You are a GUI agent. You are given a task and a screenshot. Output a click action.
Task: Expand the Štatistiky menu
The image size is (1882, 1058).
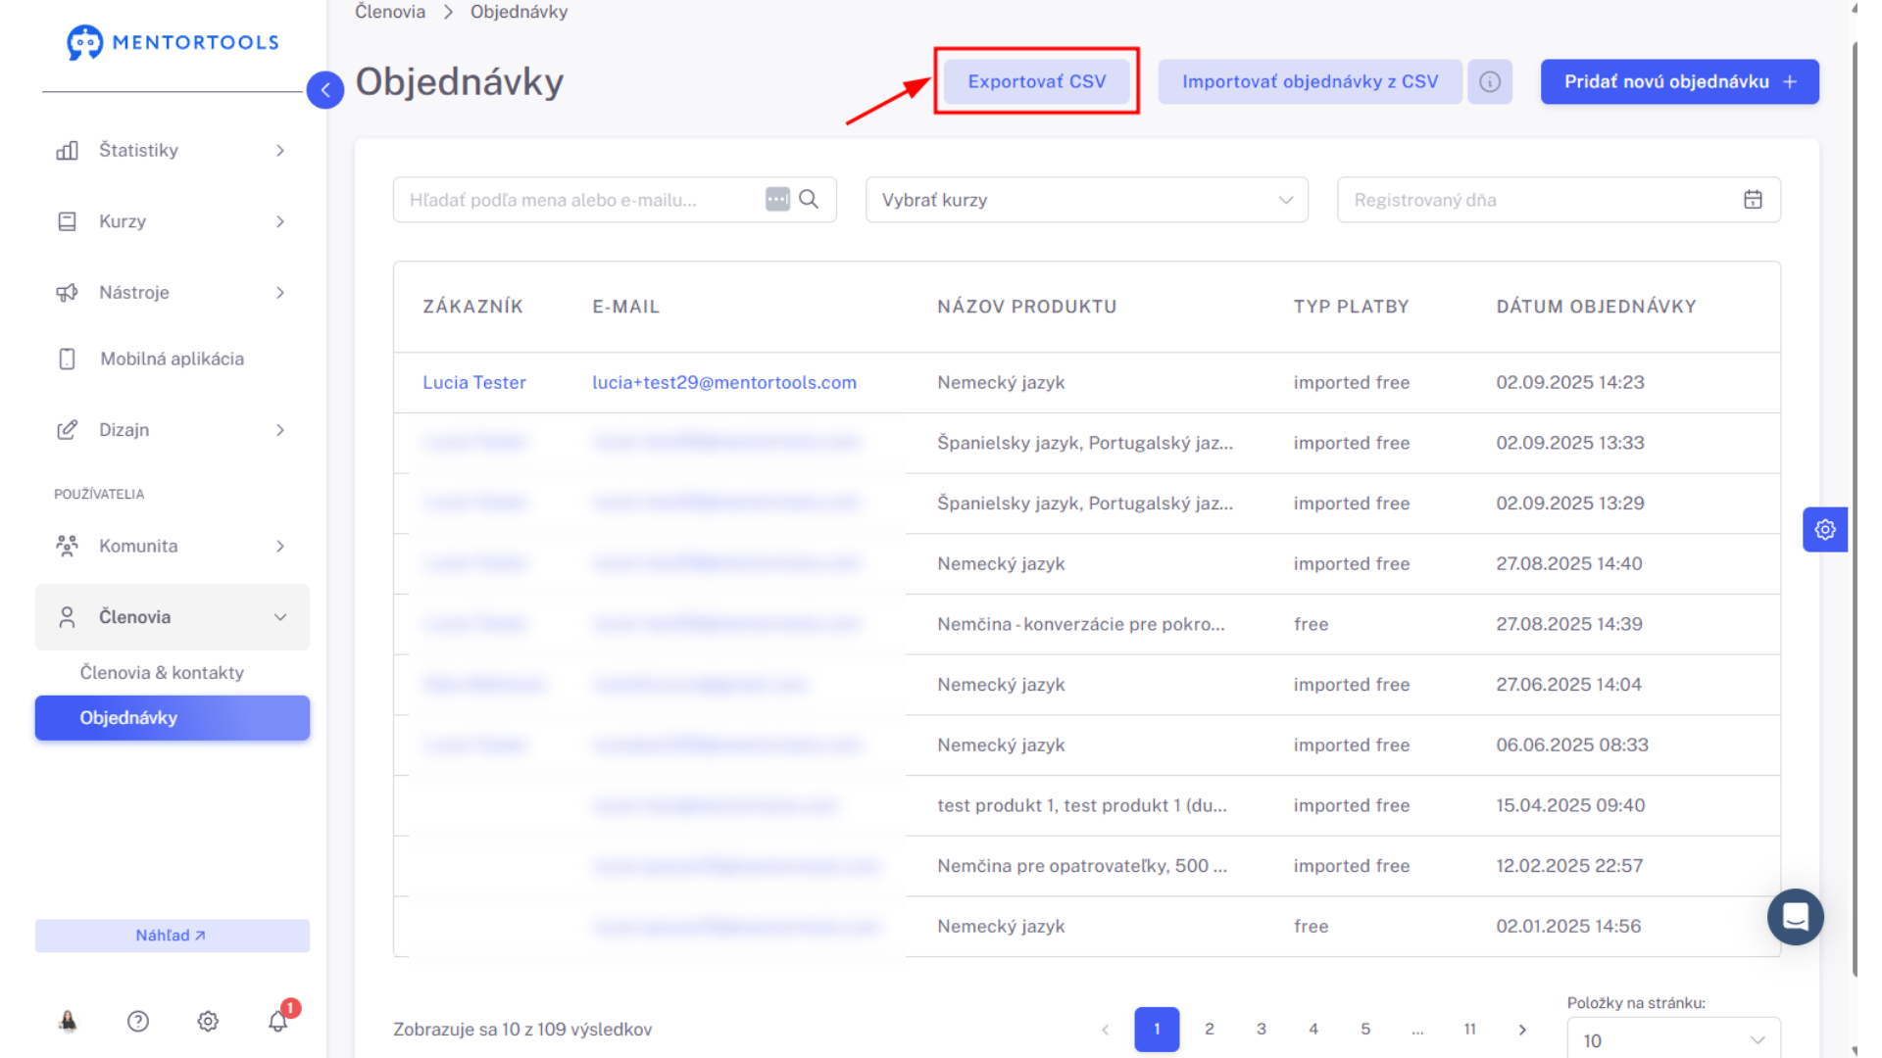click(x=173, y=150)
